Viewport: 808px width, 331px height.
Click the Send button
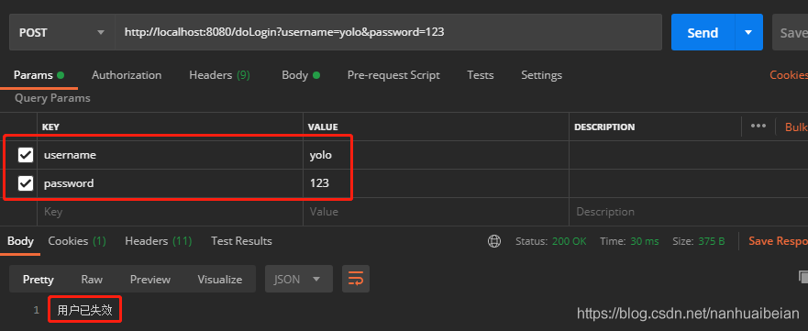tap(703, 32)
